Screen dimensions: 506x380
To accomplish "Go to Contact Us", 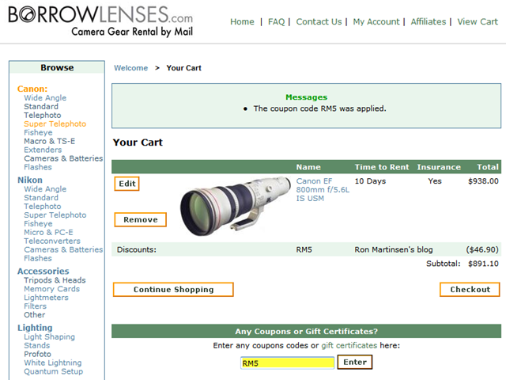I will click(x=319, y=21).
